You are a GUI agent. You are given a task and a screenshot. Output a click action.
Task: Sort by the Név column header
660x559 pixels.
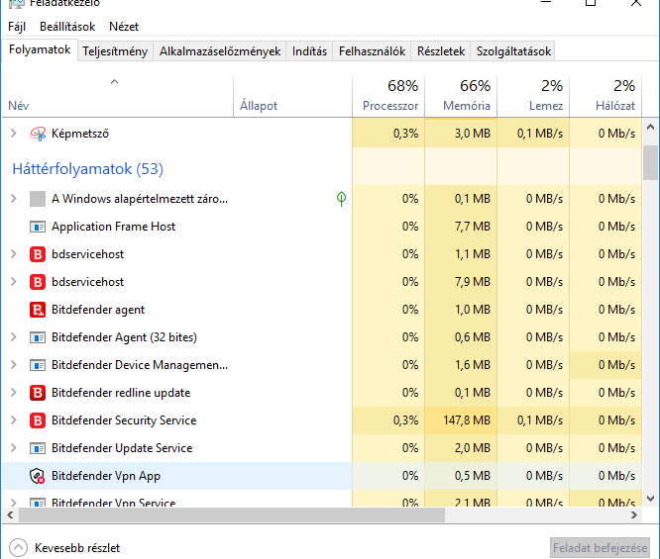pos(118,97)
